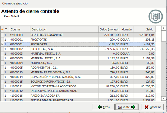Click the Saldo (moneda) column header
The image size is (167, 113).
click(109, 29)
